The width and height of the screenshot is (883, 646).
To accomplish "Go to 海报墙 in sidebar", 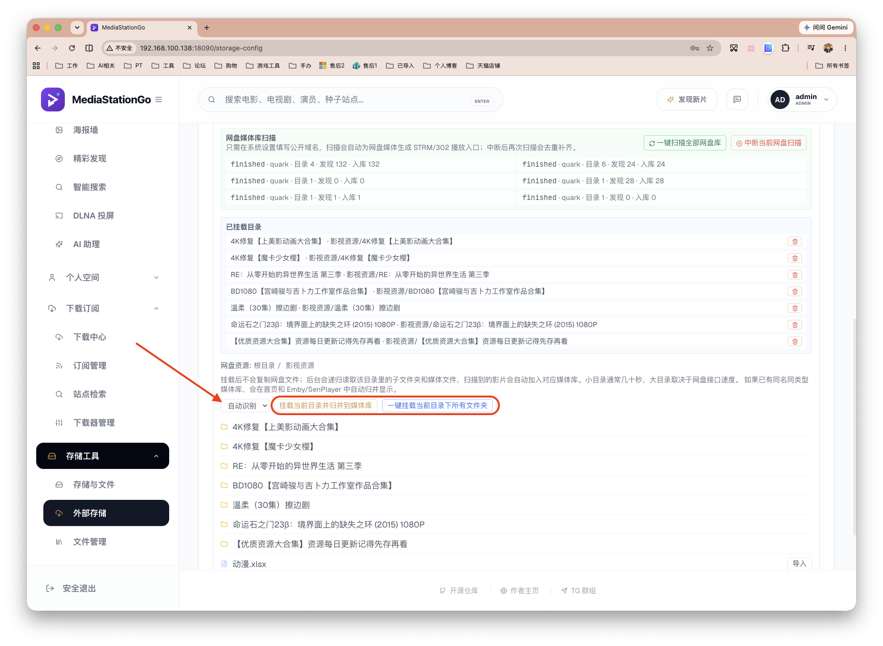I will (x=85, y=130).
